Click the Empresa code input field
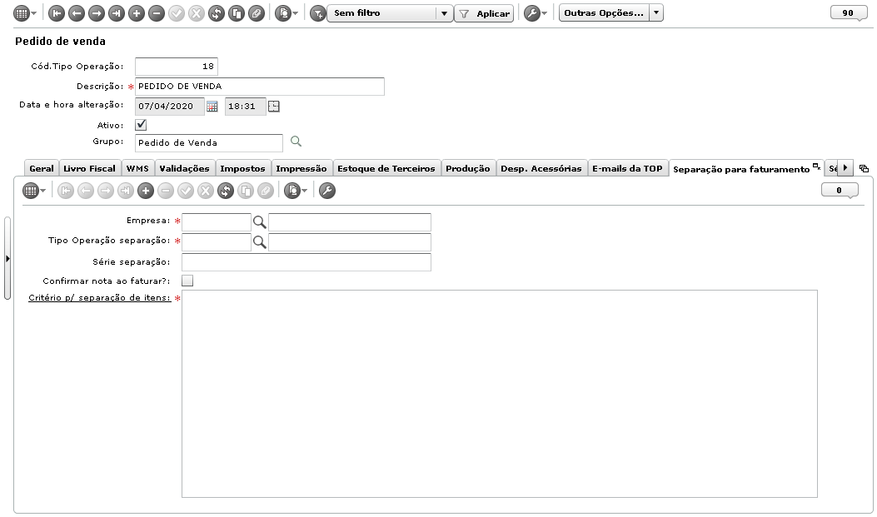Viewport: 877px width, 517px height. (217, 222)
